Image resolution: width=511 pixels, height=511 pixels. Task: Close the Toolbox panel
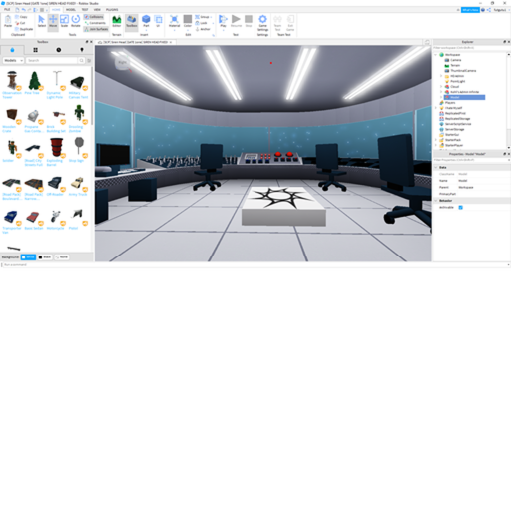pyautogui.click(x=91, y=42)
